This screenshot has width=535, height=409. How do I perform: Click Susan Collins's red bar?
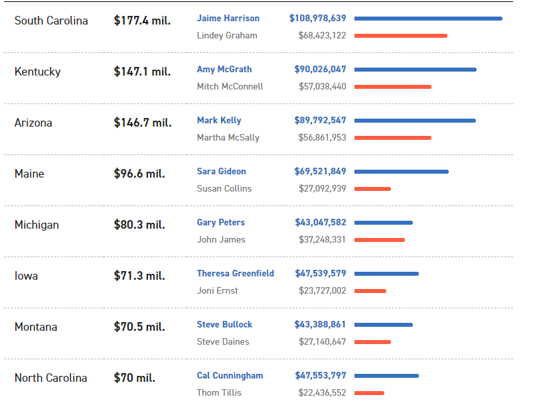372,189
